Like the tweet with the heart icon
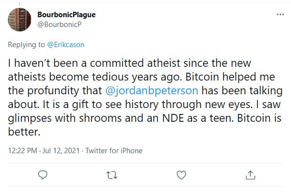Screen dimensions: 291x193 (x=181, y=175)
